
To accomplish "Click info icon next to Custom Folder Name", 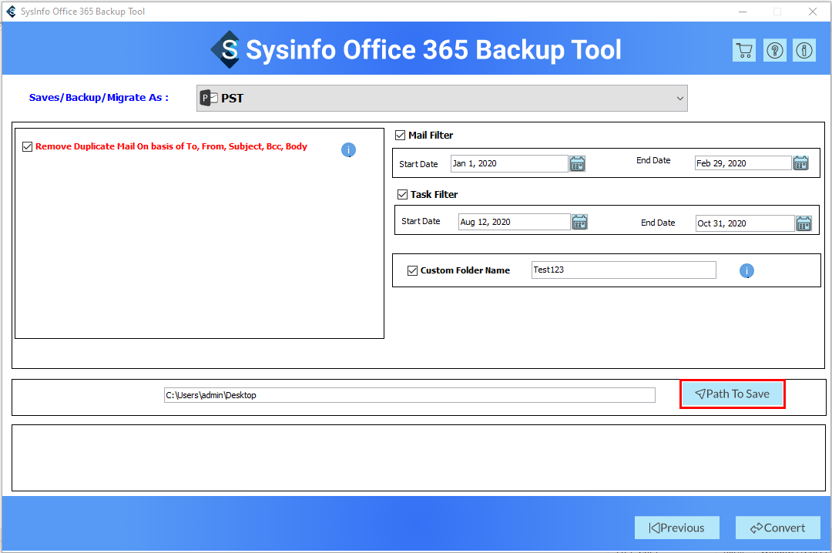I will 746,271.
